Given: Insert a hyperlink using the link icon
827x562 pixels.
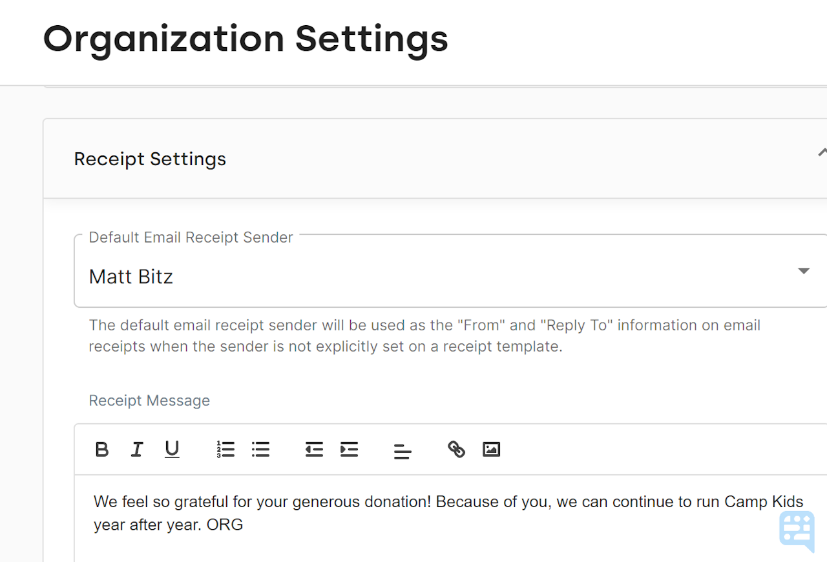Looking at the screenshot, I should (456, 450).
